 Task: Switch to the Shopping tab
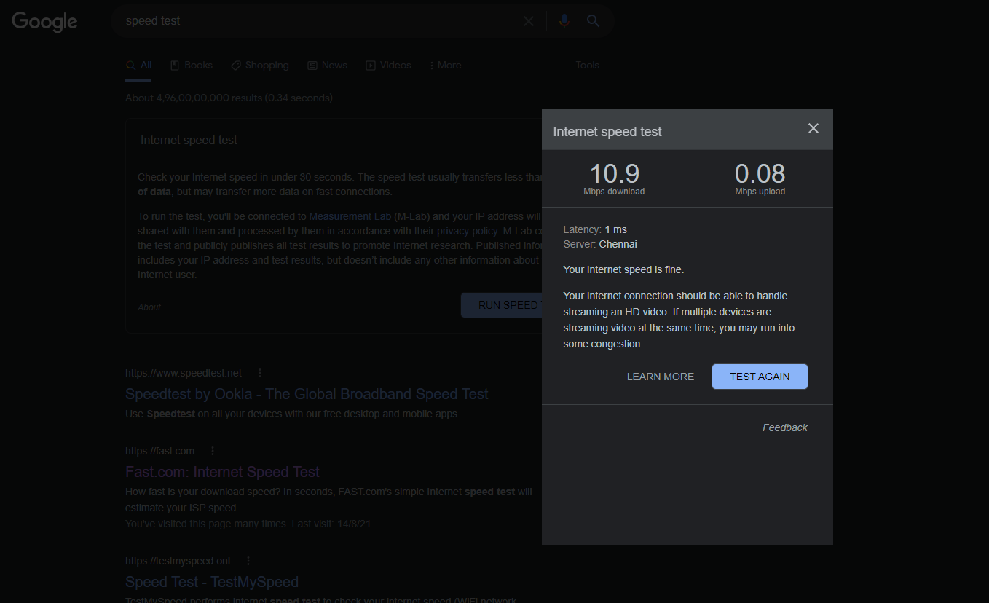click(x=260, y=66)
